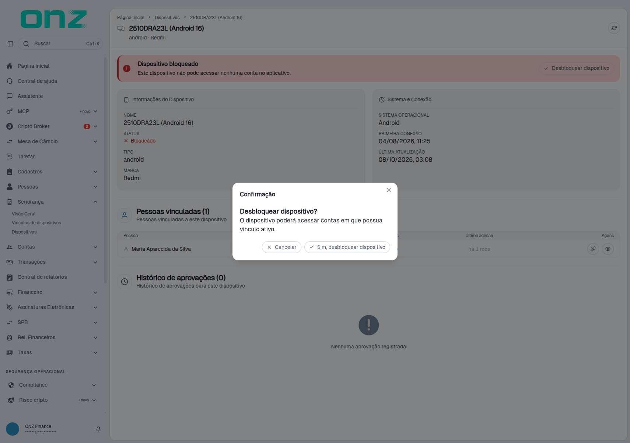Image resolution: width=630 pixels, height=443 pixels.
Task: Expand Mesa de Câmbio submenu
Action: (x=95, y=141)
